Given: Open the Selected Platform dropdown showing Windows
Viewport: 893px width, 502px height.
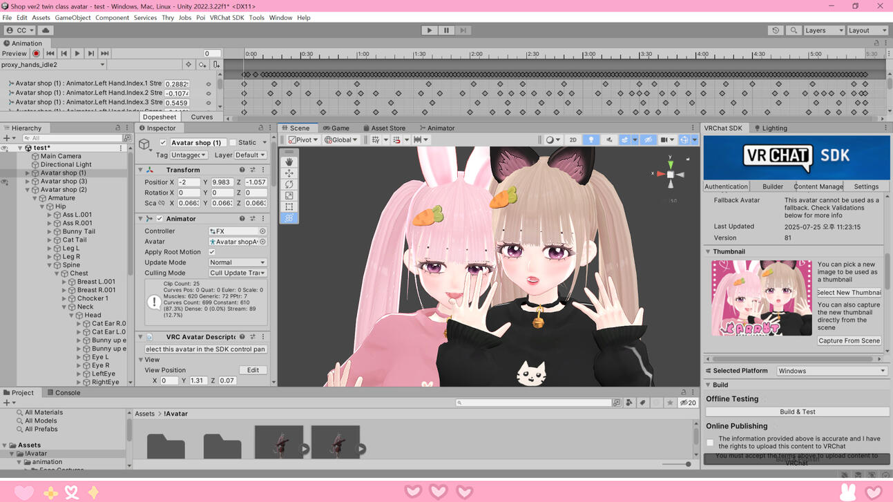Looking at the screenshot, I should (x=832, y=370).
